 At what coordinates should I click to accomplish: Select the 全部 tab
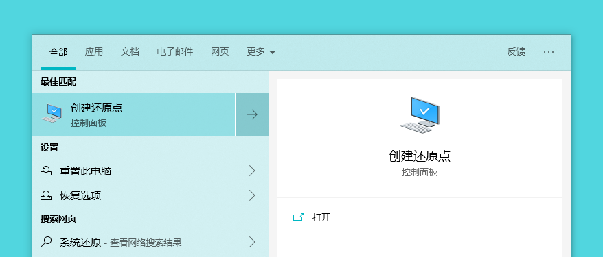(x=58, y=52)
